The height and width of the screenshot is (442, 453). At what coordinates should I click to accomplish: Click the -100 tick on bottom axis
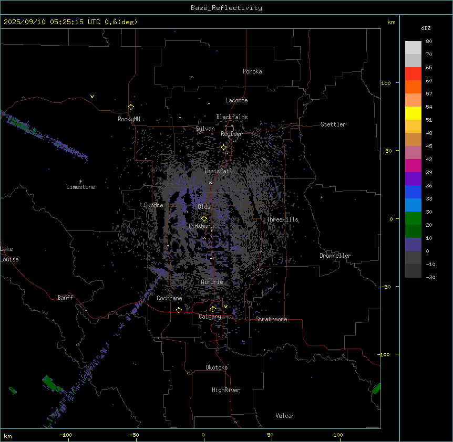pos(66,435)
